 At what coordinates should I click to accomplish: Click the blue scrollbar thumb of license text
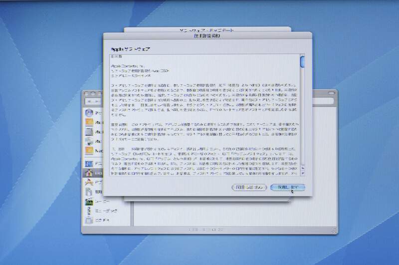tap(302, 61)
